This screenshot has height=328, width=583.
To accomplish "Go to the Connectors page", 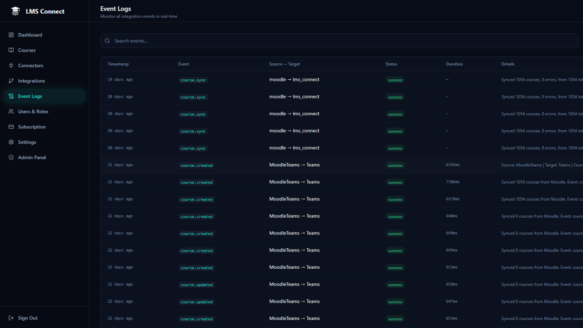I will [31, 66].
